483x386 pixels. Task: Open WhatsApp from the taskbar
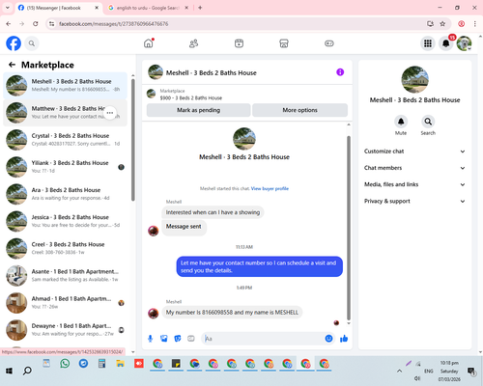pos(65,364)
